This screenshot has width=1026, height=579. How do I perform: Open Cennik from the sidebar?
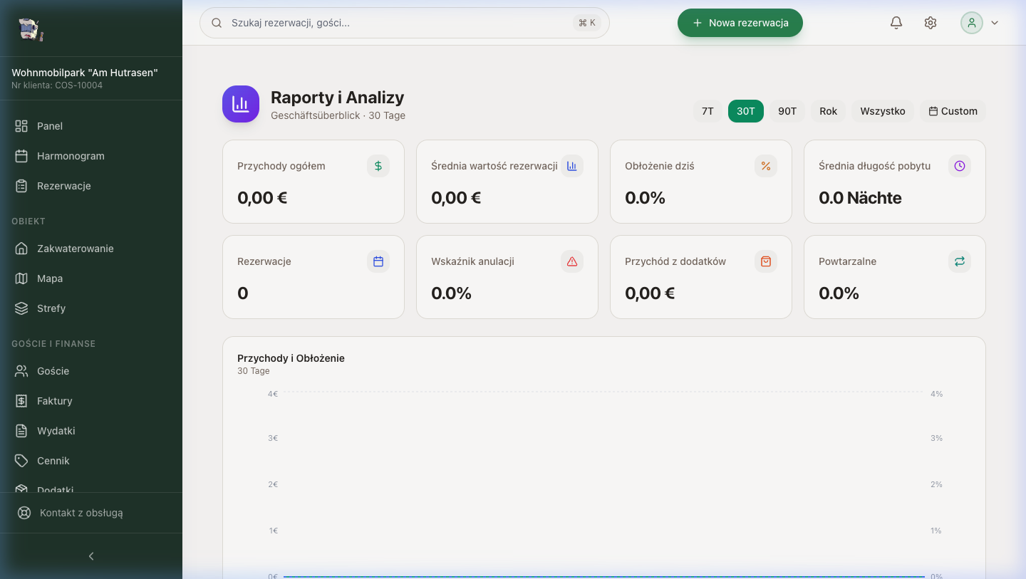pos(91,461)
